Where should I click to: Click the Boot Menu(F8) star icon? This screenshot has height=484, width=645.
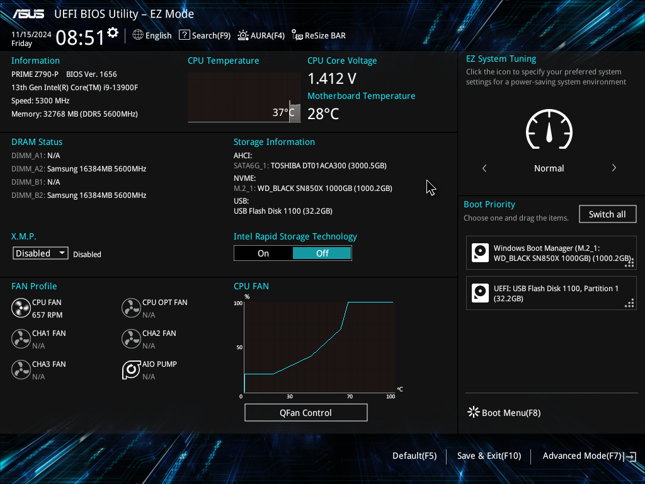tap(474, 412)
